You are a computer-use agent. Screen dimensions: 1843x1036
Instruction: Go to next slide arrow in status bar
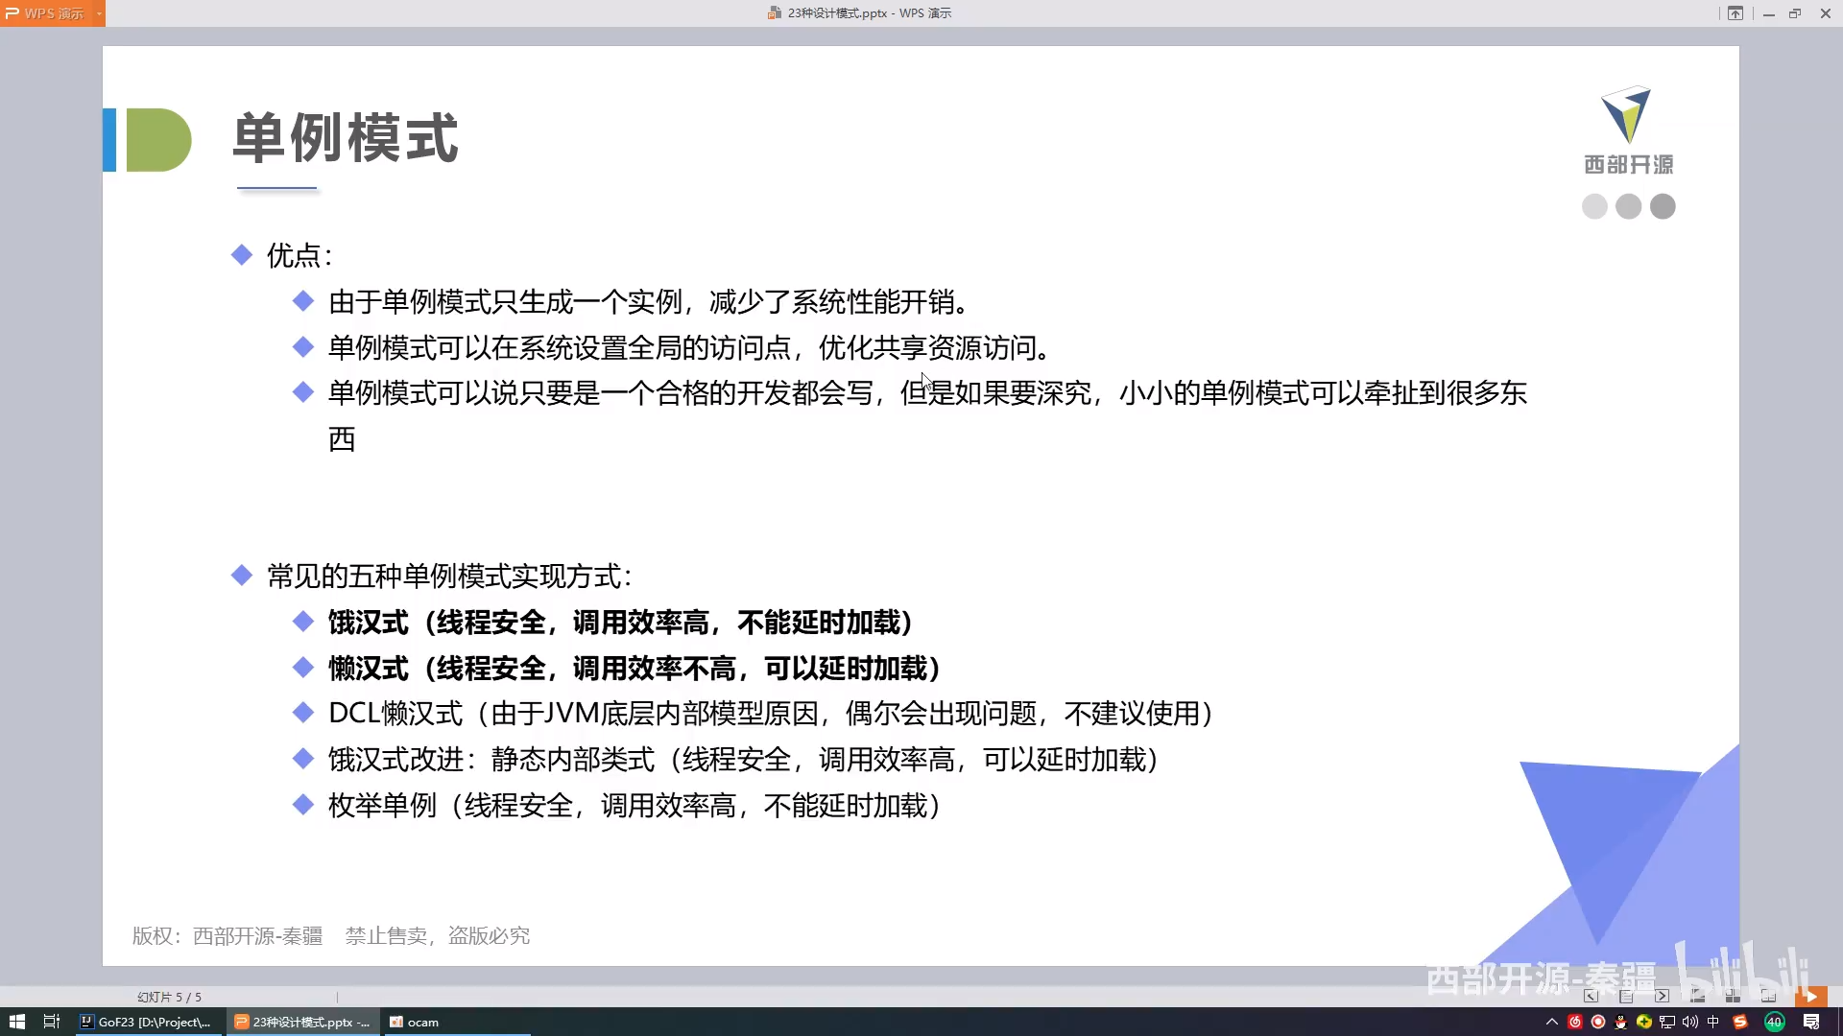[1662, 997]
